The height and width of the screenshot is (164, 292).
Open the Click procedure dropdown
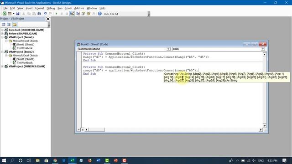pyautogui.click(x=263, y=49)
